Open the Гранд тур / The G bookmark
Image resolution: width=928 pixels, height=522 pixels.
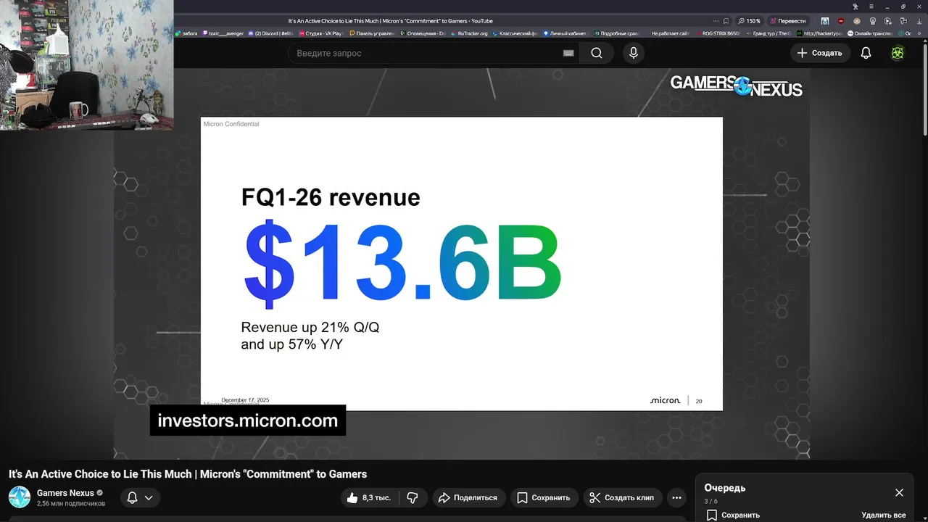coord(769,33)
